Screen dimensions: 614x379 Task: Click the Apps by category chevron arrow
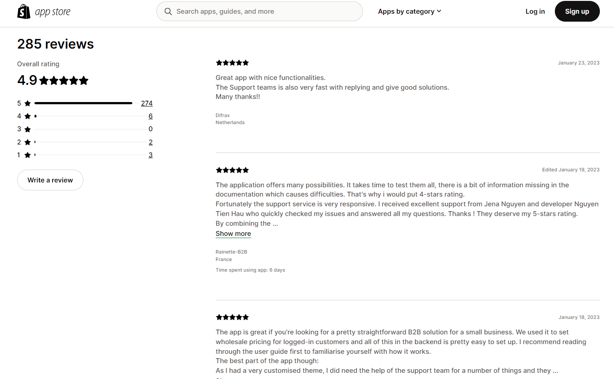tap(439, 11)
